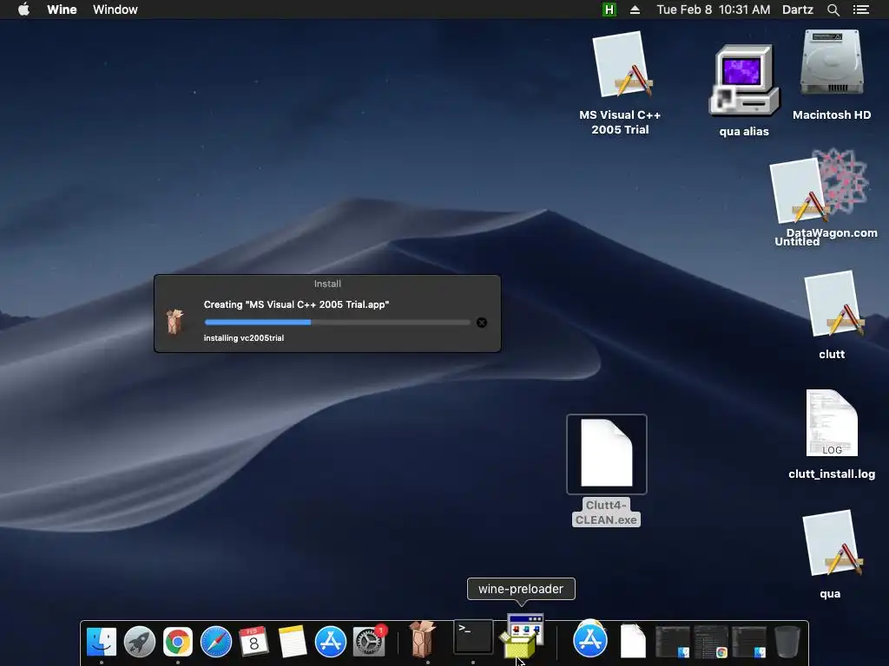This screenshot has width=889, height=666.
Task: Click 'Creating MS Visual C++ 2005 Trial.app' text
Action: click(x=297, y=304)
